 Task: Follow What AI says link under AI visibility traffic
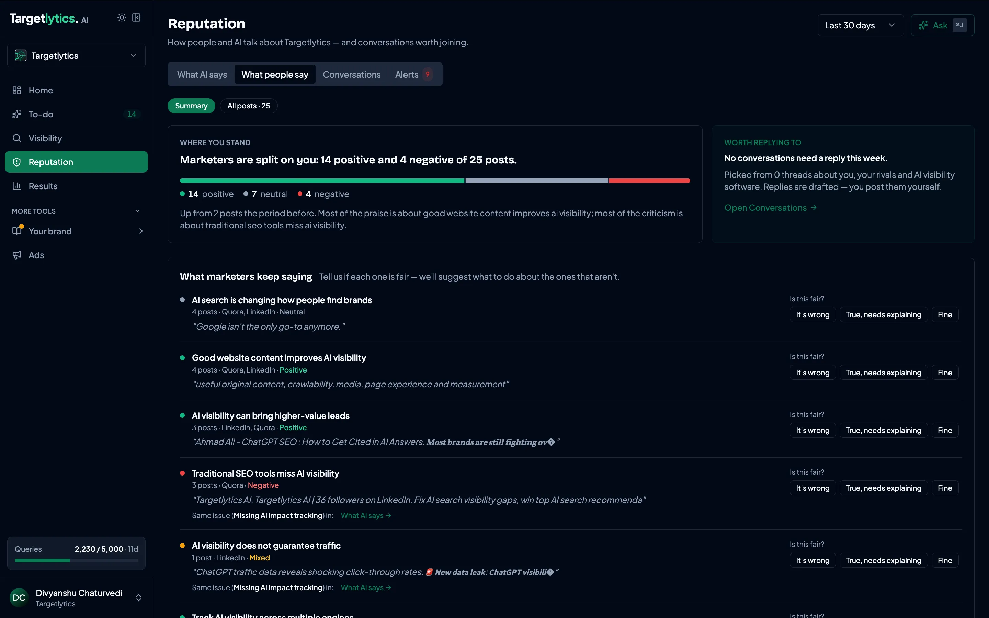pyautogui.click(x=366, y=587)
